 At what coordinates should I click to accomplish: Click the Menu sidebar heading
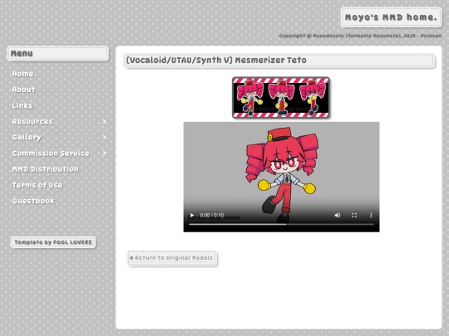tap(58, 53)
